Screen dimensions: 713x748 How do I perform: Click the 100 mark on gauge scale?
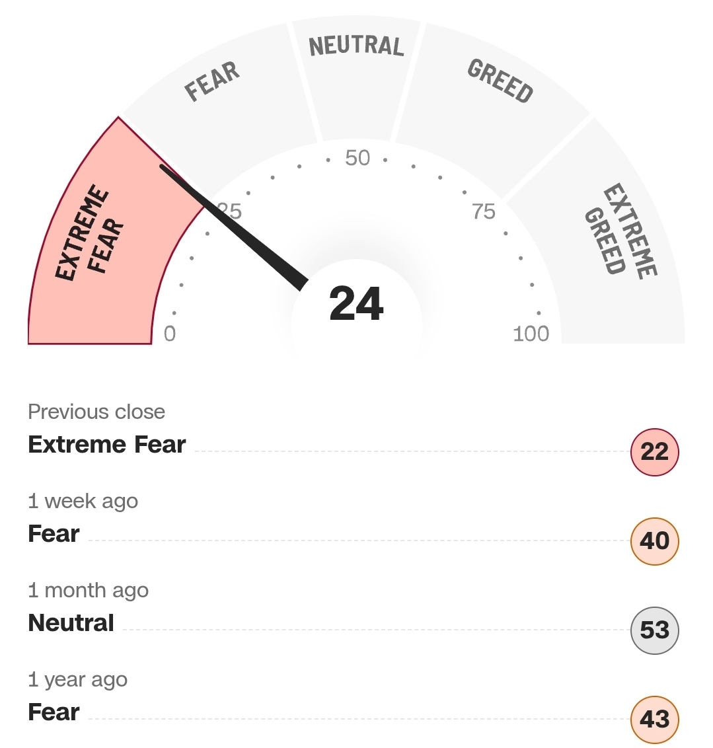531,334
